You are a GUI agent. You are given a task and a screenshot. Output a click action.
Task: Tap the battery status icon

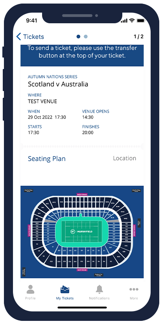(141, 20)
